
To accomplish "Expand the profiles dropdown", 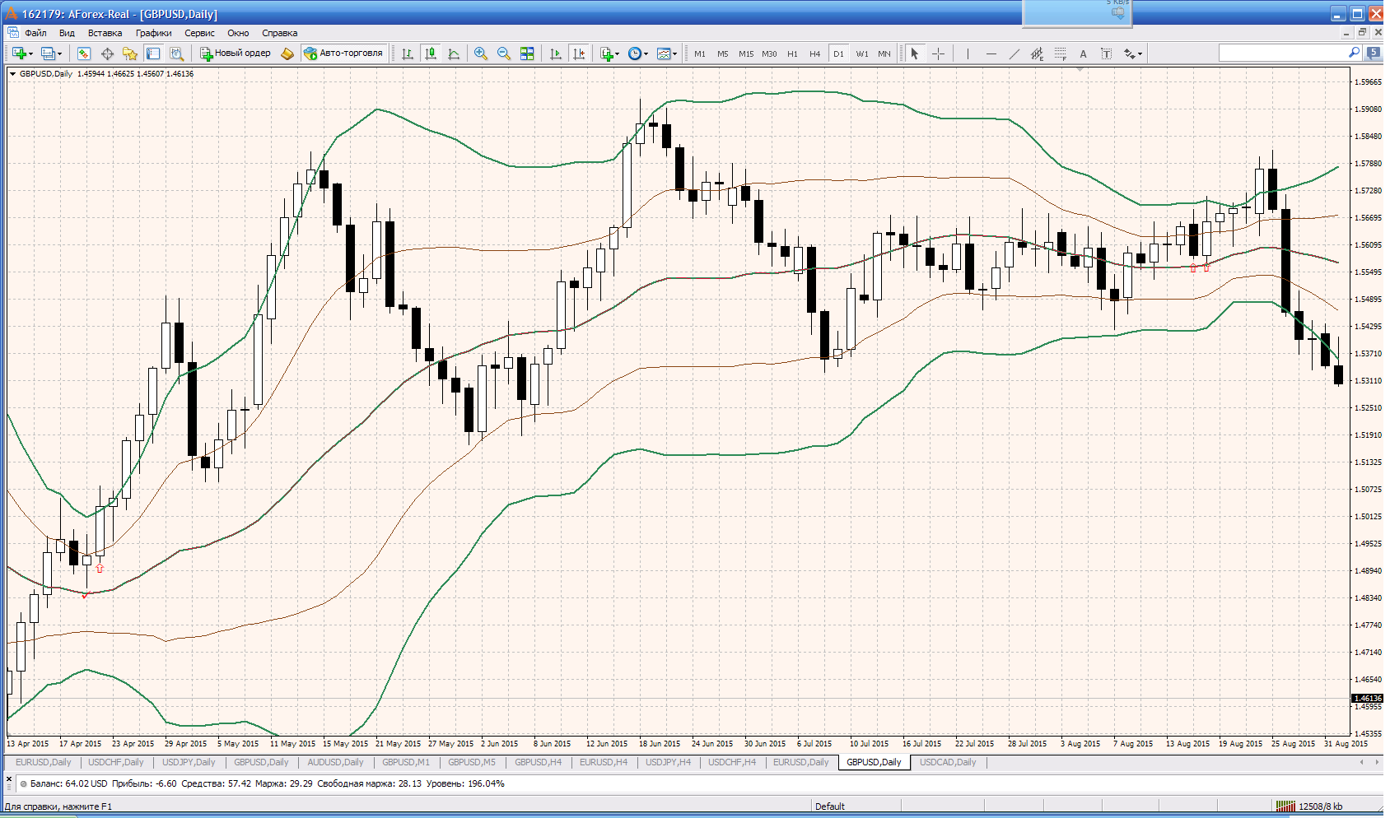I will [x=59, y=53].
